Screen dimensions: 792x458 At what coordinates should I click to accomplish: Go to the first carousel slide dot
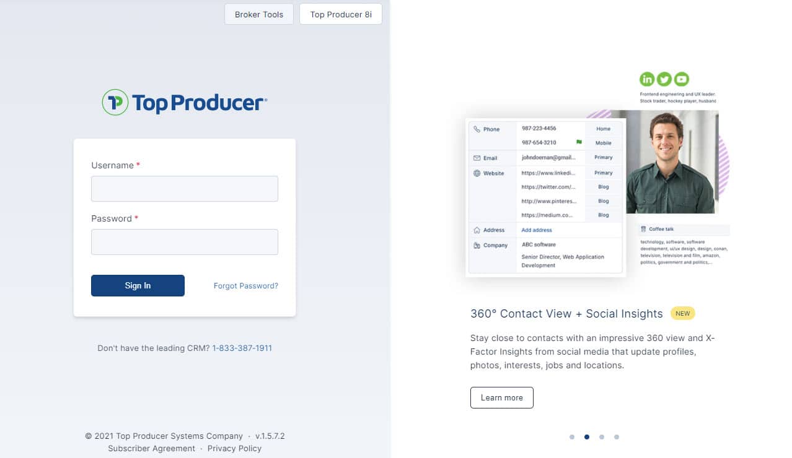pos(572,437)
